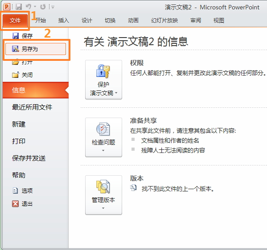Switch to the 动画 ribbon tab
Image resolution: width=267 pixels, height=250 pixels.
coord(133,21)
